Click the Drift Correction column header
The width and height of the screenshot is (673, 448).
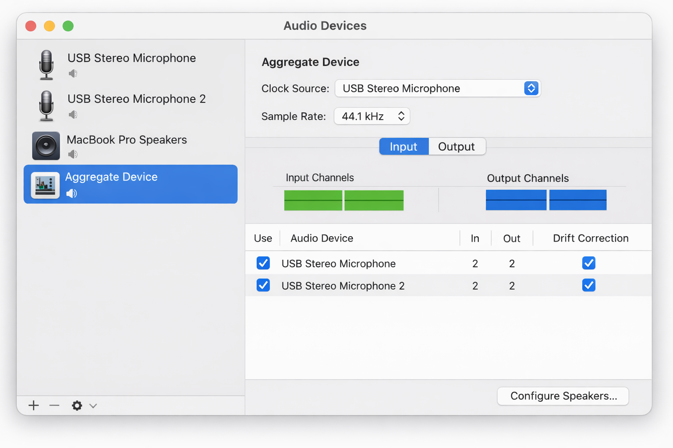tap(591, 238)
